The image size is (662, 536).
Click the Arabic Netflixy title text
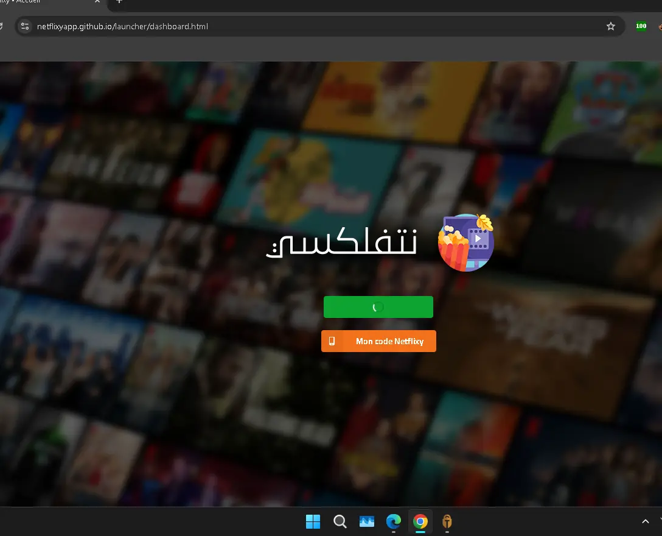(x=342, y=242)
